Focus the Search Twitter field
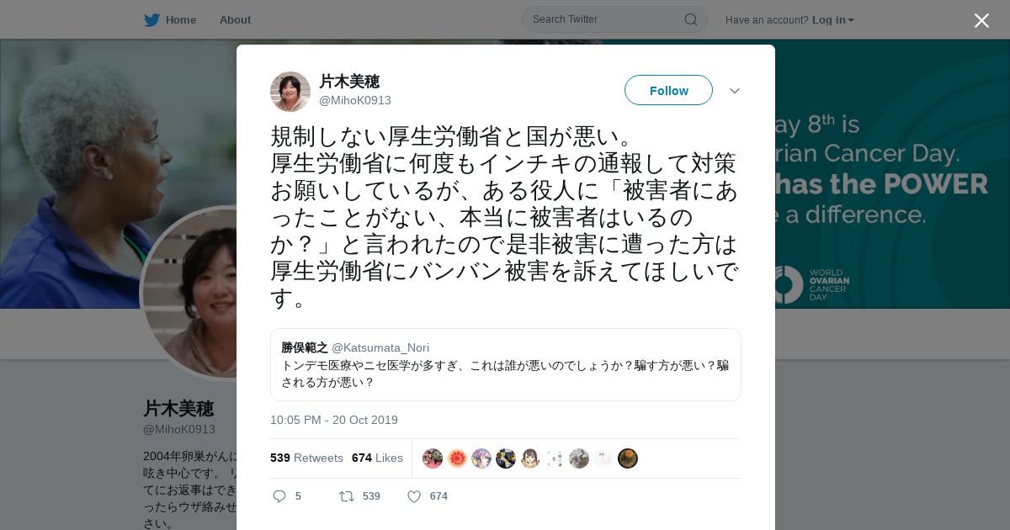The height and width of the screenshot is (530, 1010). click(606, 19)
